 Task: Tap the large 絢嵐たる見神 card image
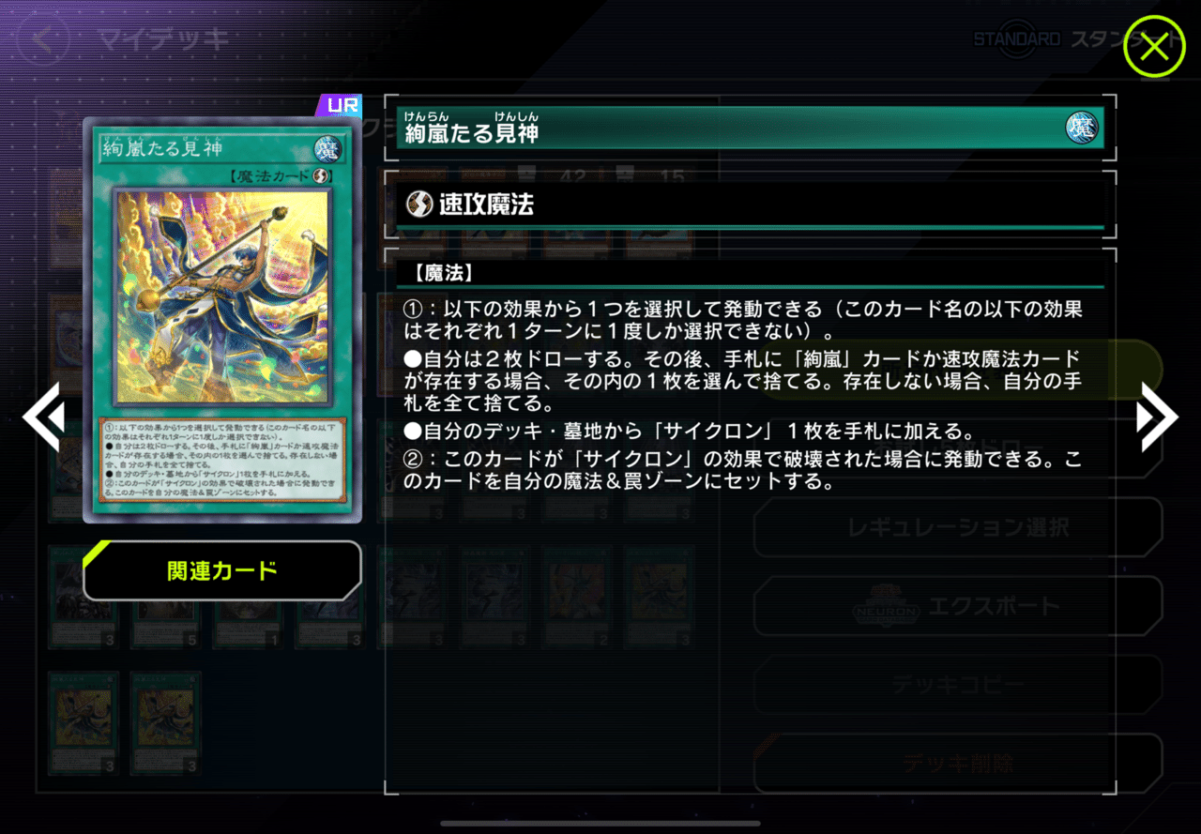[222, 319]
